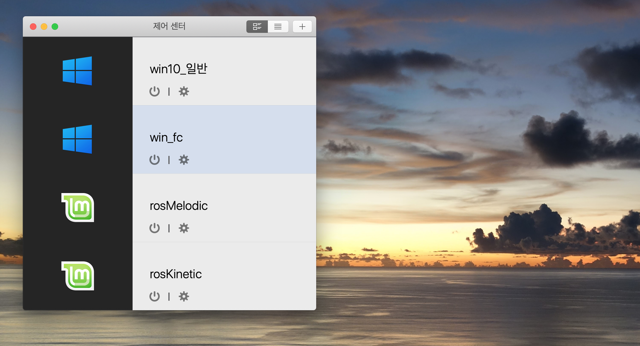
Task: Open the win_fc configuration gear
Action: 184,160
